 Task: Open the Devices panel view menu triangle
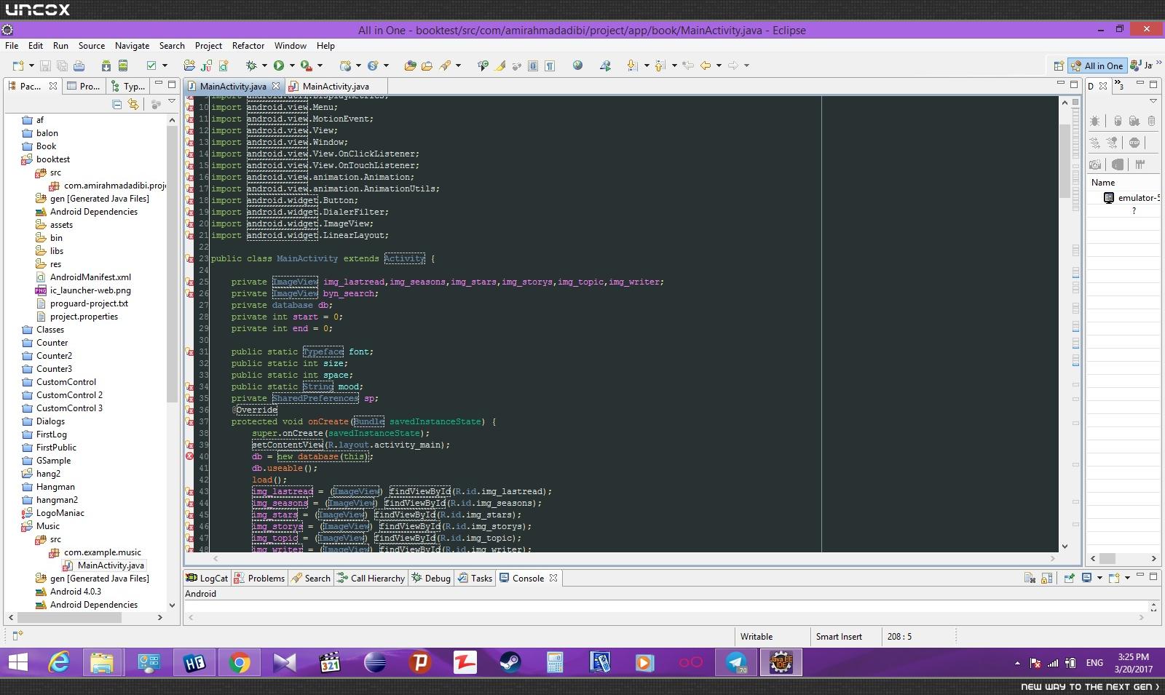point(1153,101)
